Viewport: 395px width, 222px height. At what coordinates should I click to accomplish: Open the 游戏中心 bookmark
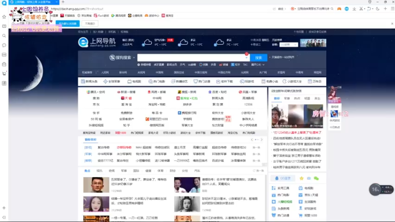pos(152,16)
